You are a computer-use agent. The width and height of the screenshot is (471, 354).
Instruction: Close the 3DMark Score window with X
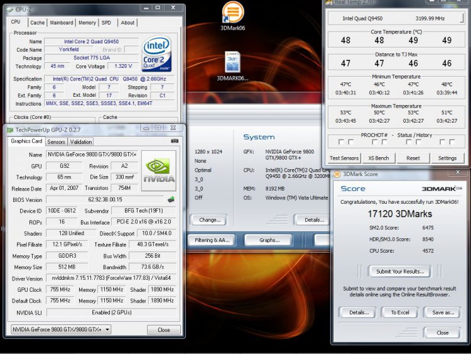(x=458, y=172)
